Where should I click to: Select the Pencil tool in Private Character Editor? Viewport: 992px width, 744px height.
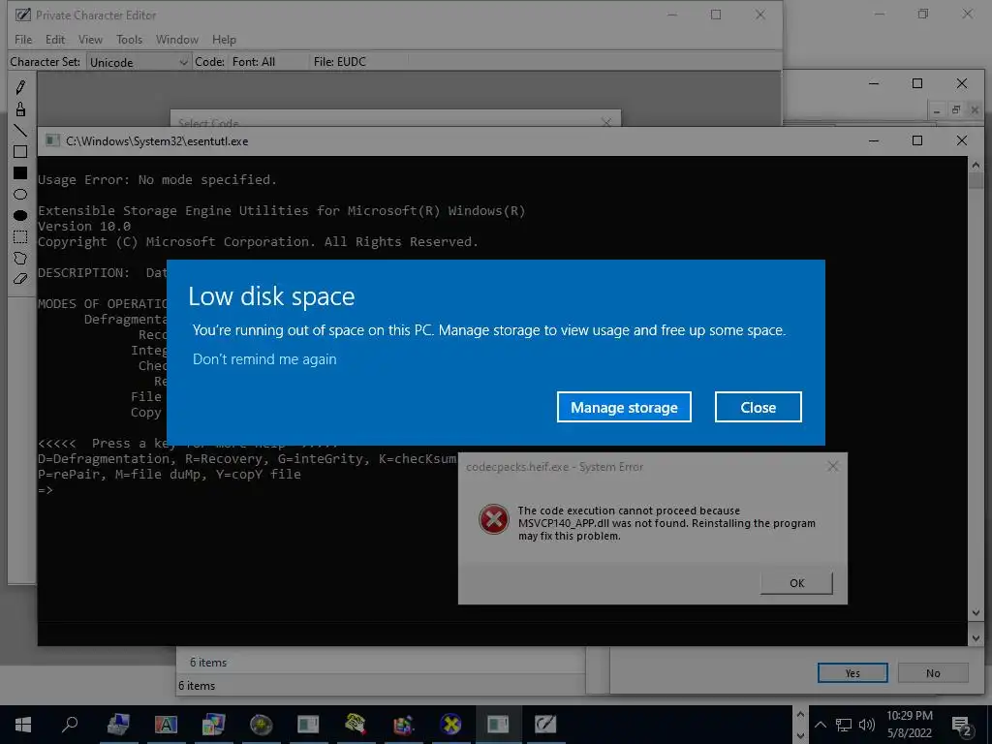[20, 86]
